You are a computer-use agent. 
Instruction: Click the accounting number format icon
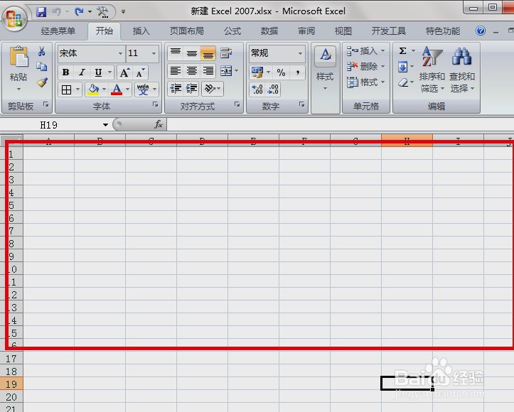point(257,72)
